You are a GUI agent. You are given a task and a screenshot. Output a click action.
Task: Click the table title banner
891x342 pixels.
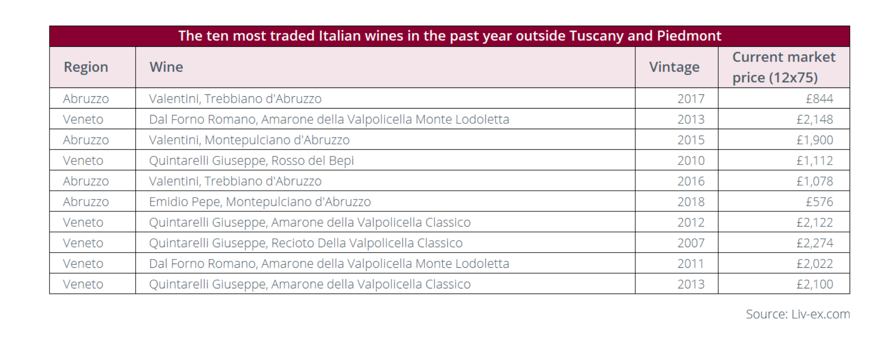[x=450, y=36]
